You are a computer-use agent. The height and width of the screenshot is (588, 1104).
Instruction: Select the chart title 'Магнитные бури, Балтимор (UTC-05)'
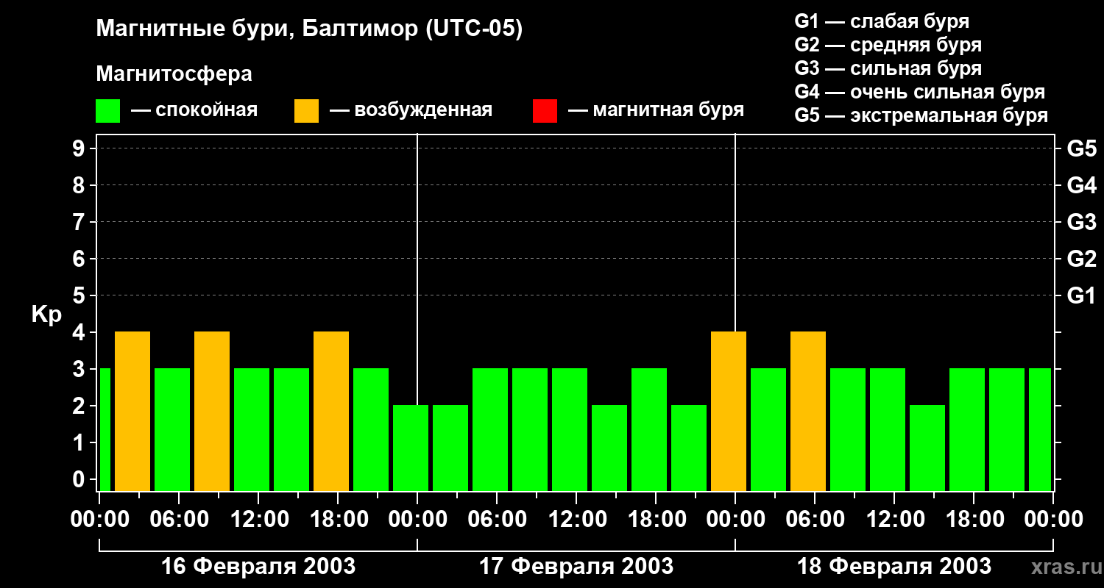(x=309, y=30)
